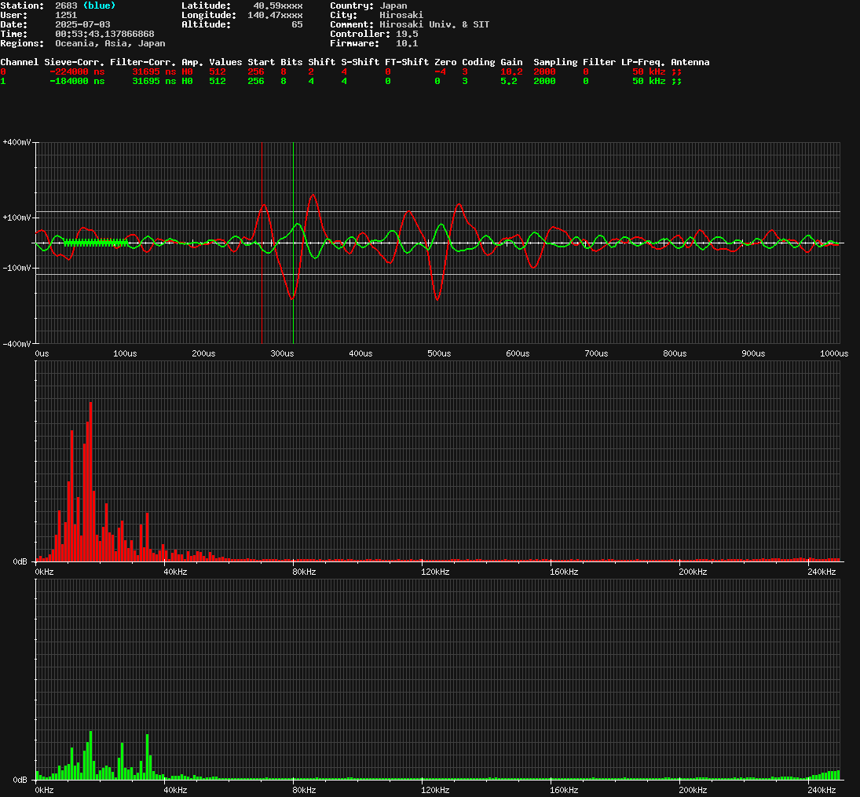Click the "LP-Freq." column header
This screenshot has height=797, width=860.
[642, 63]
